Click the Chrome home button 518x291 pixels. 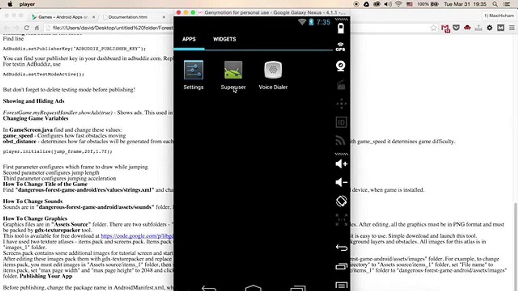(x=37, y=28)
